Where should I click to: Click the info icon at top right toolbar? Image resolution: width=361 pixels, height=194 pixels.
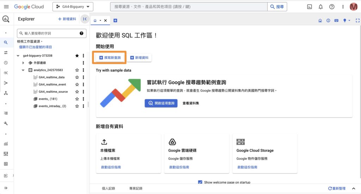pyautogui.click(x=328, y=20)
